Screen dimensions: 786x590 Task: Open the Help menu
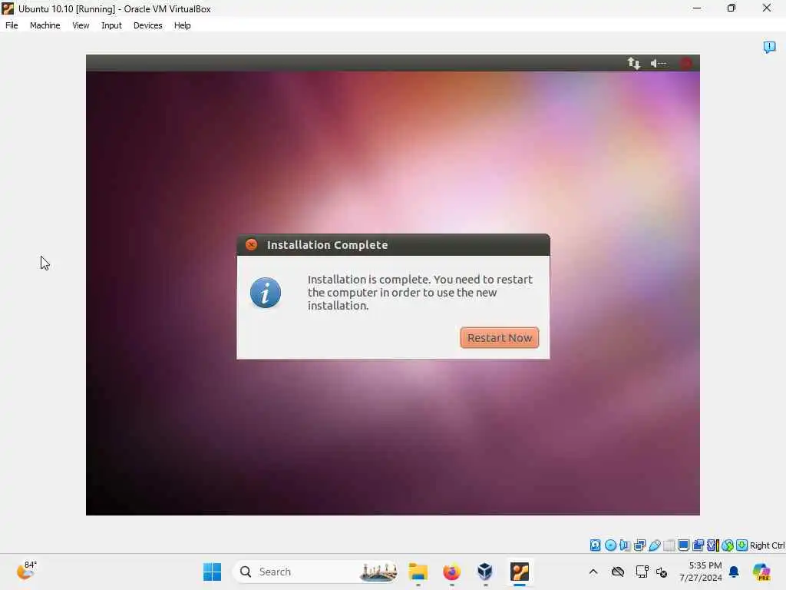[x=182, y=25]
